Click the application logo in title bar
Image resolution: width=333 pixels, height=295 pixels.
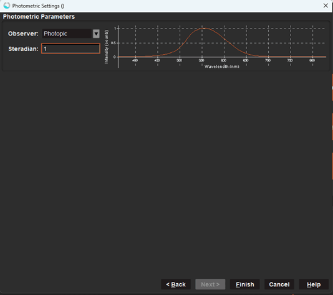click(x=6, y=6)
